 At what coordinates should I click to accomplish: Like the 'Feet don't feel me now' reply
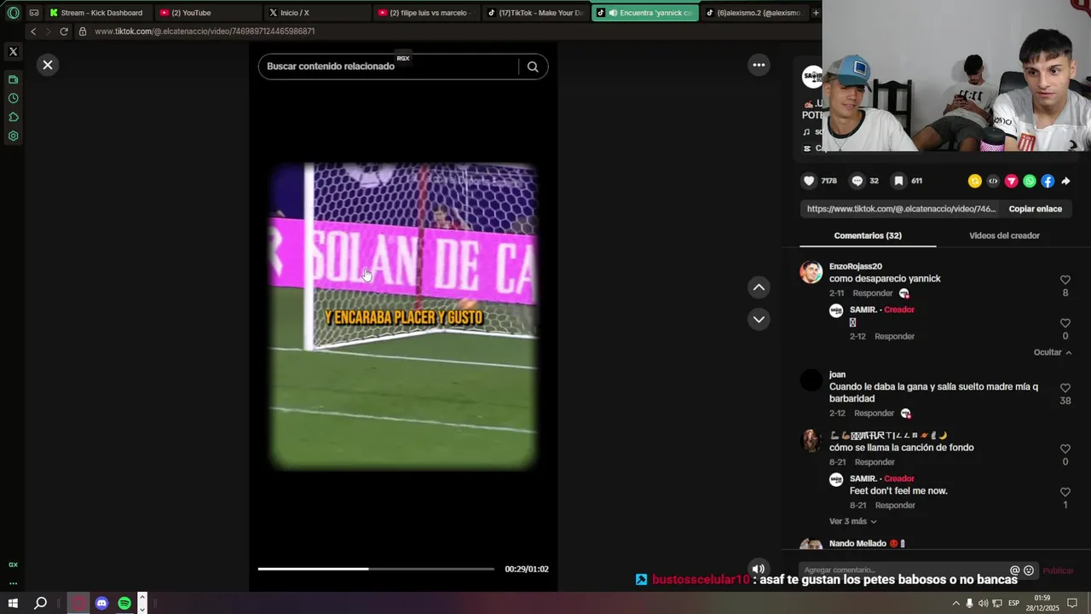1065,492
